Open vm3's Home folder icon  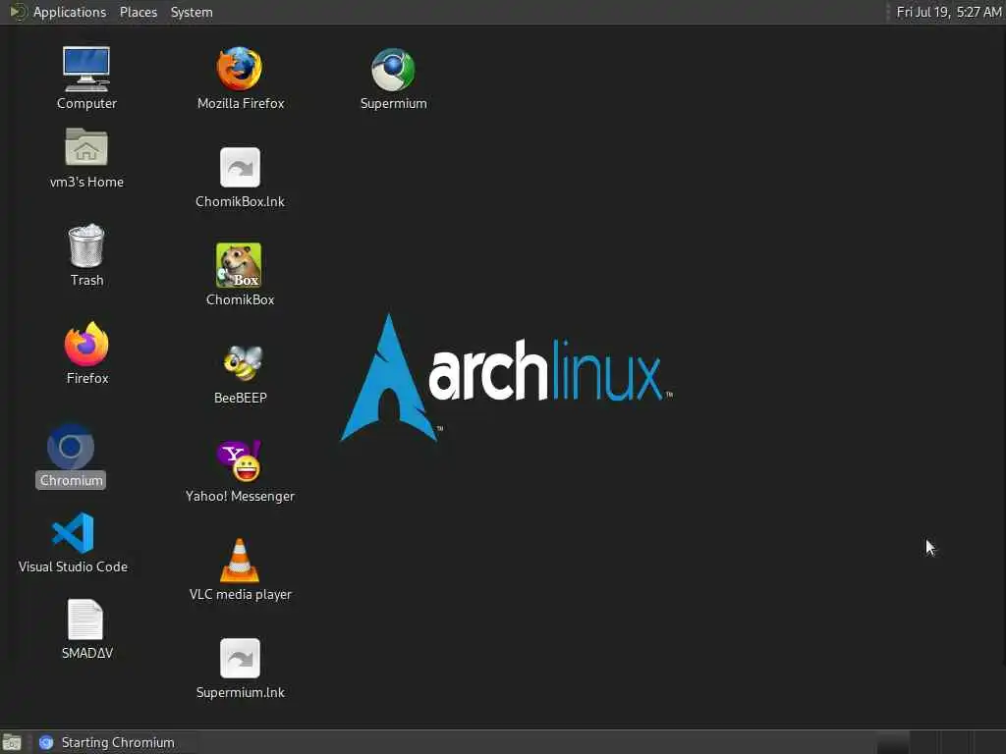(86, 147)
